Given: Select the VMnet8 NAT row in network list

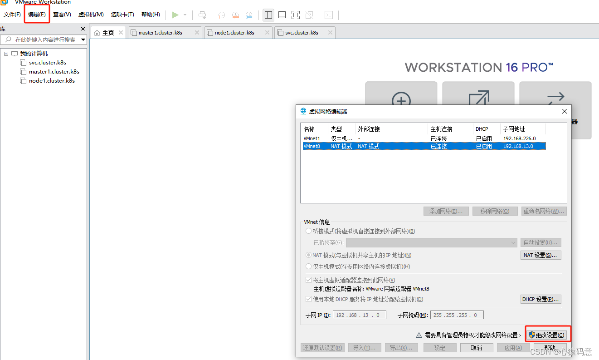Looking at the screenshot, I should click(424, 146).
